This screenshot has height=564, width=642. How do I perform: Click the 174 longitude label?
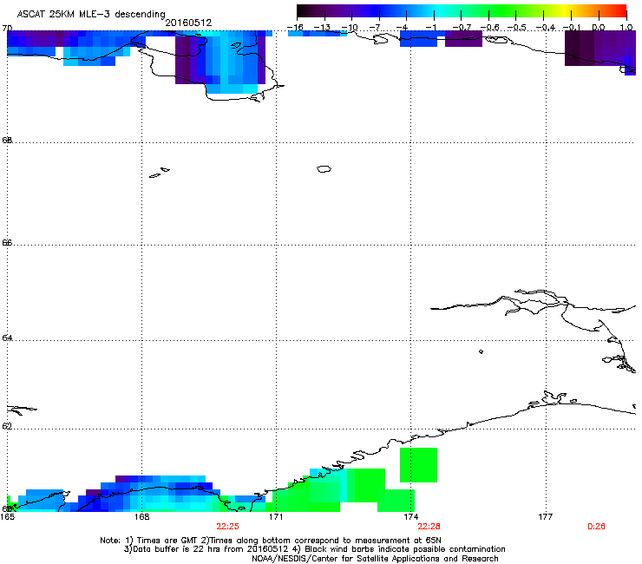click(x=410, y=517)
